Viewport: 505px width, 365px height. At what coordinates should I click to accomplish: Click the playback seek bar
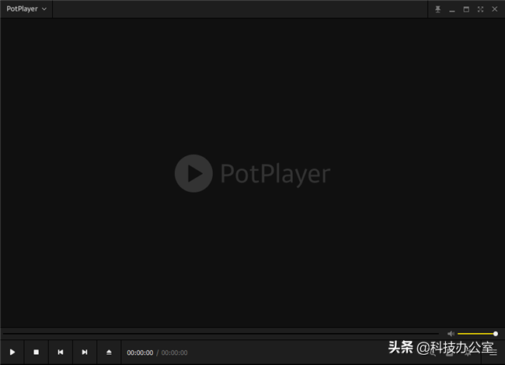221,334
